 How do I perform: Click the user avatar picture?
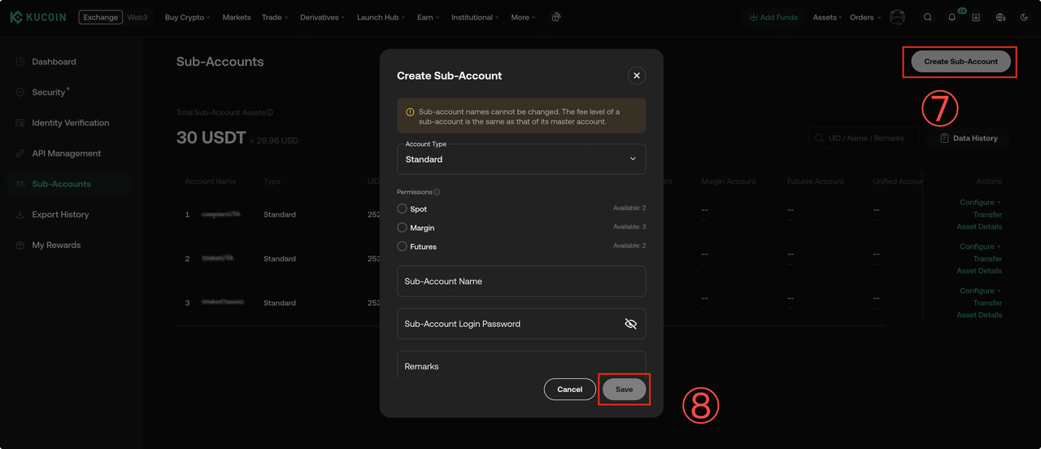[x=897, y=17]
